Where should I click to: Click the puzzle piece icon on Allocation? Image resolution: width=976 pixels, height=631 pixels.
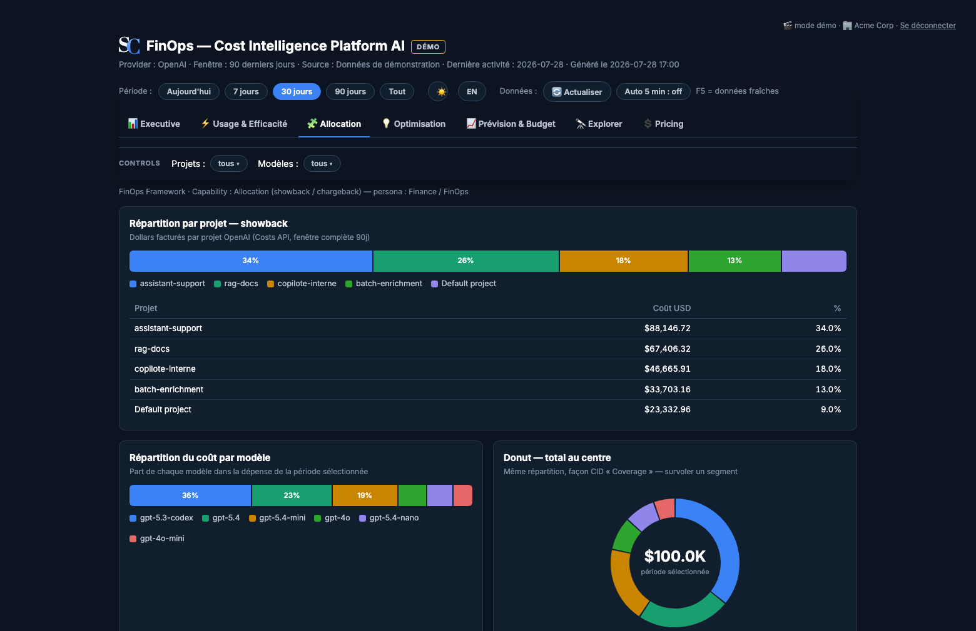coord(312,124)
